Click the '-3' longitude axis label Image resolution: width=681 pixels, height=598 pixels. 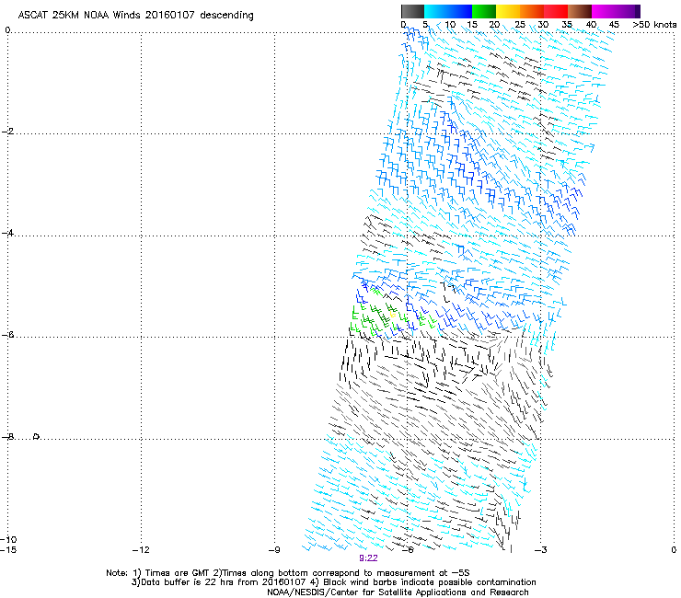click(x=540, y=550)
